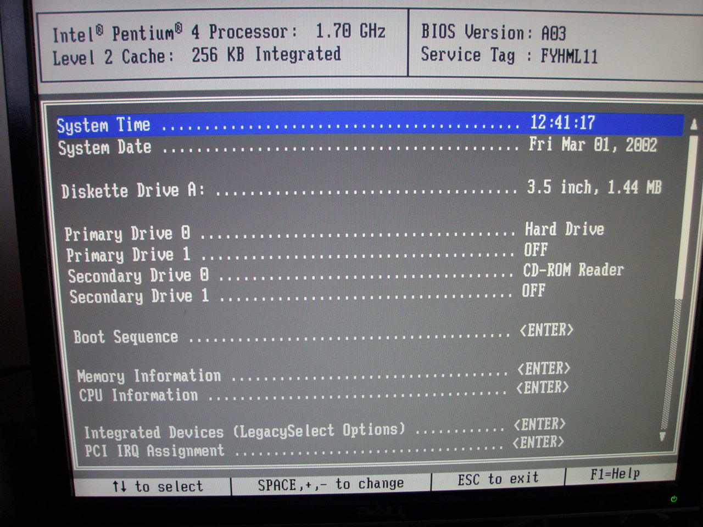Click the ESC to exit hint
703x527 pixels.
coord(498,479)
